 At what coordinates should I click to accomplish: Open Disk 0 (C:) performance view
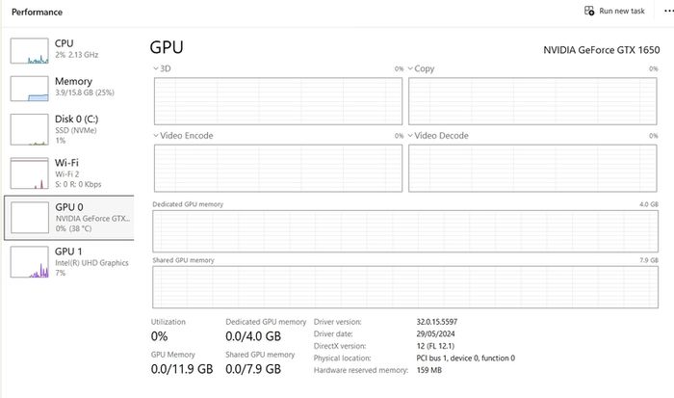pos(68,129)
